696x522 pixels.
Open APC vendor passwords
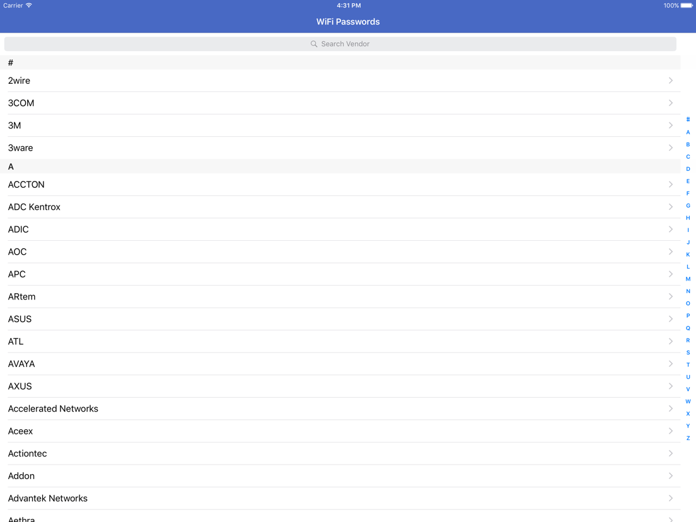[340, 274]
